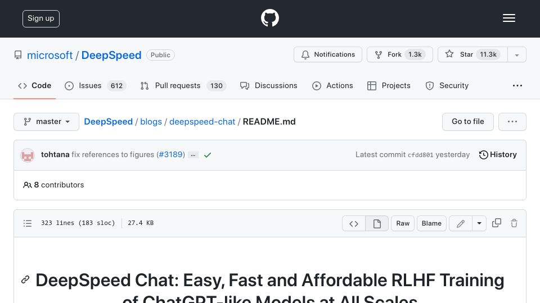The height and width of the screenshot is (303, 540).
Task: Show more repository tabs ellipsis
Action: 517,85
